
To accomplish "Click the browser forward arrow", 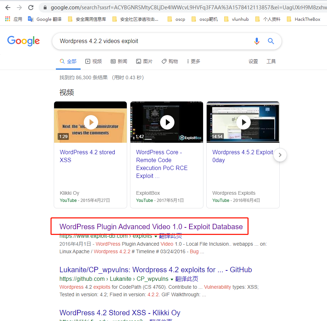I will (19, 8).
